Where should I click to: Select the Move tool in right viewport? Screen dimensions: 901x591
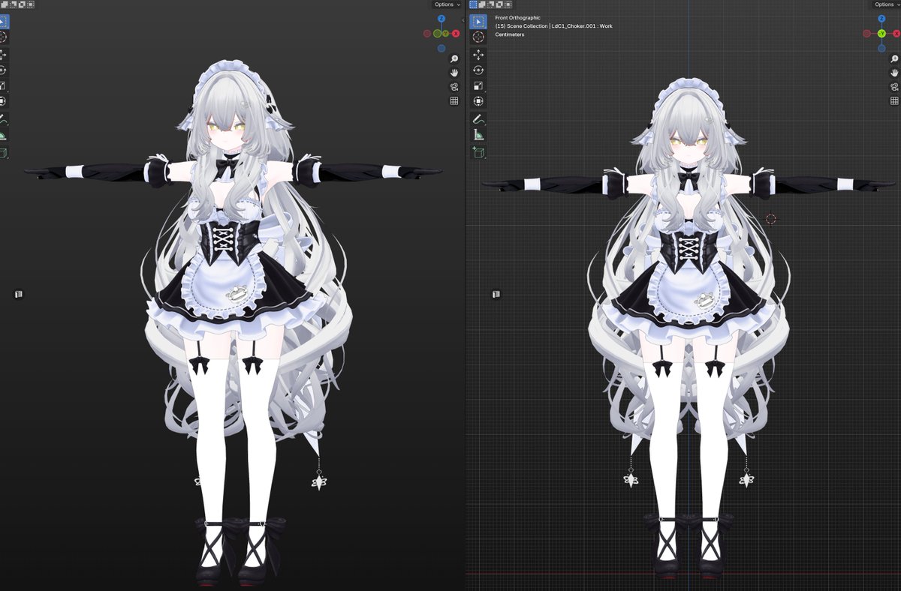(478, 55)
